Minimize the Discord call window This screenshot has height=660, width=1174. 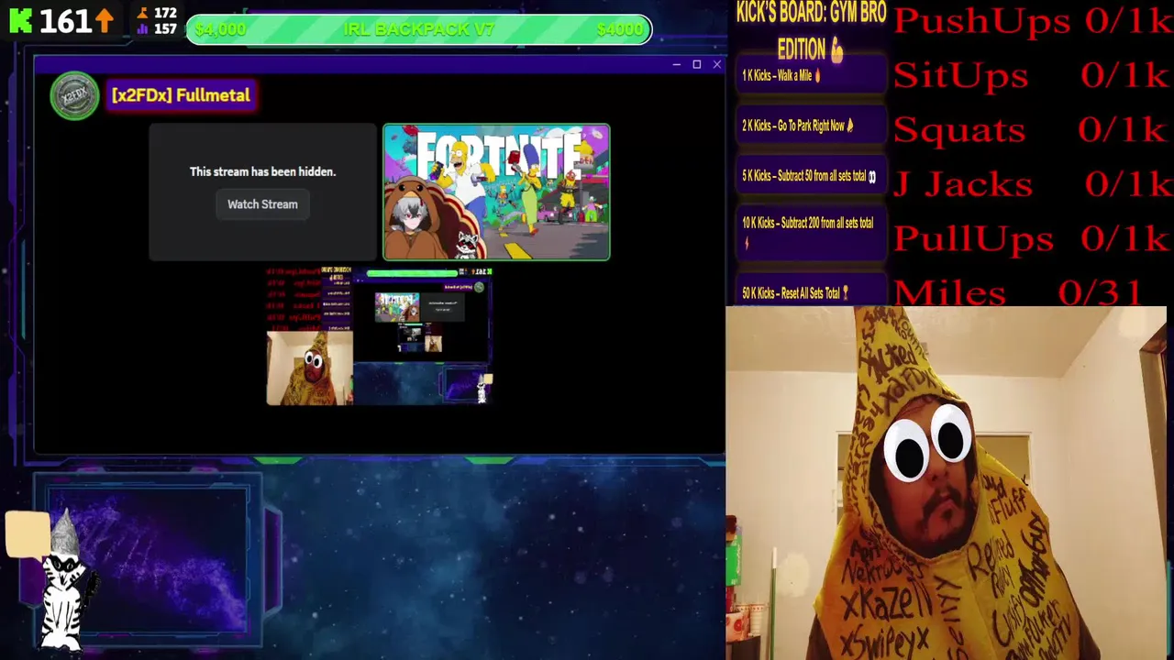tap(676, 64)
